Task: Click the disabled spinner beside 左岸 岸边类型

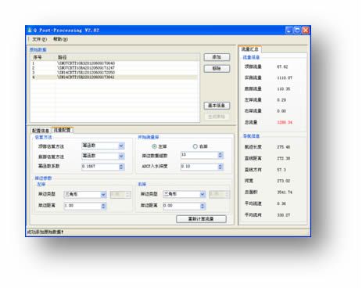Action: click(x=120, y=195)
